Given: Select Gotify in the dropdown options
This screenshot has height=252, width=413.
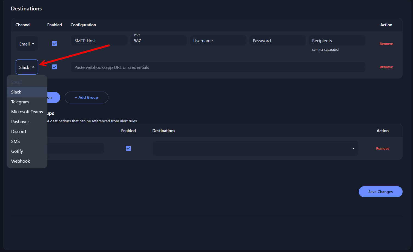Looking at the screenshot, I should (17, 151).
